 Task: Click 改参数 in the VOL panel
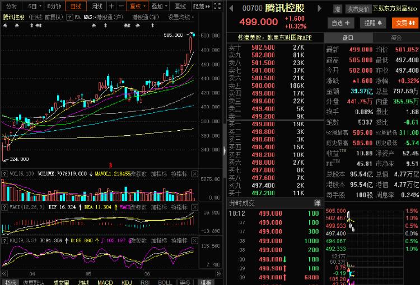(138, 174)
